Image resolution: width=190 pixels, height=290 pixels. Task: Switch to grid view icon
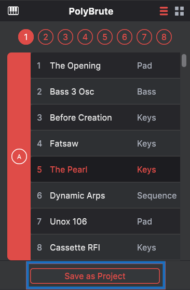[x=179, y=11]
